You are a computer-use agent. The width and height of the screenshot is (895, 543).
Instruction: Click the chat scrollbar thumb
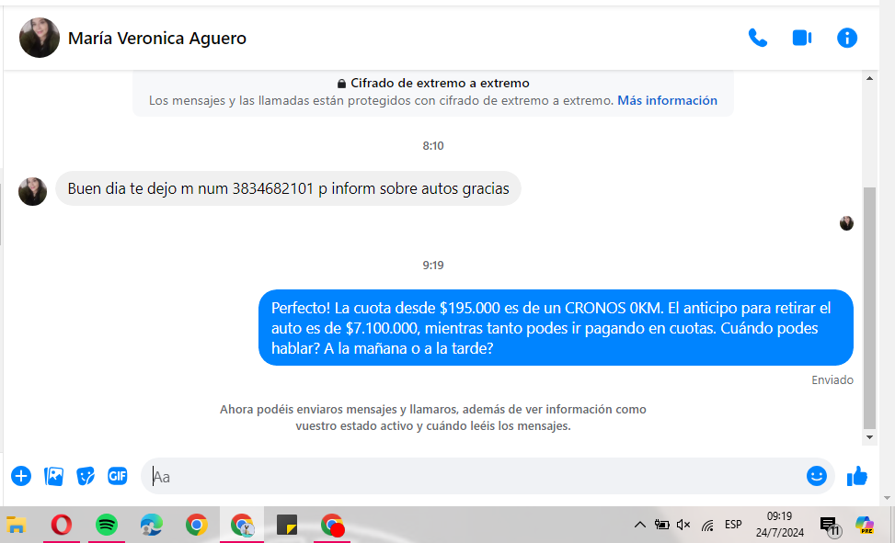point(869,308)
